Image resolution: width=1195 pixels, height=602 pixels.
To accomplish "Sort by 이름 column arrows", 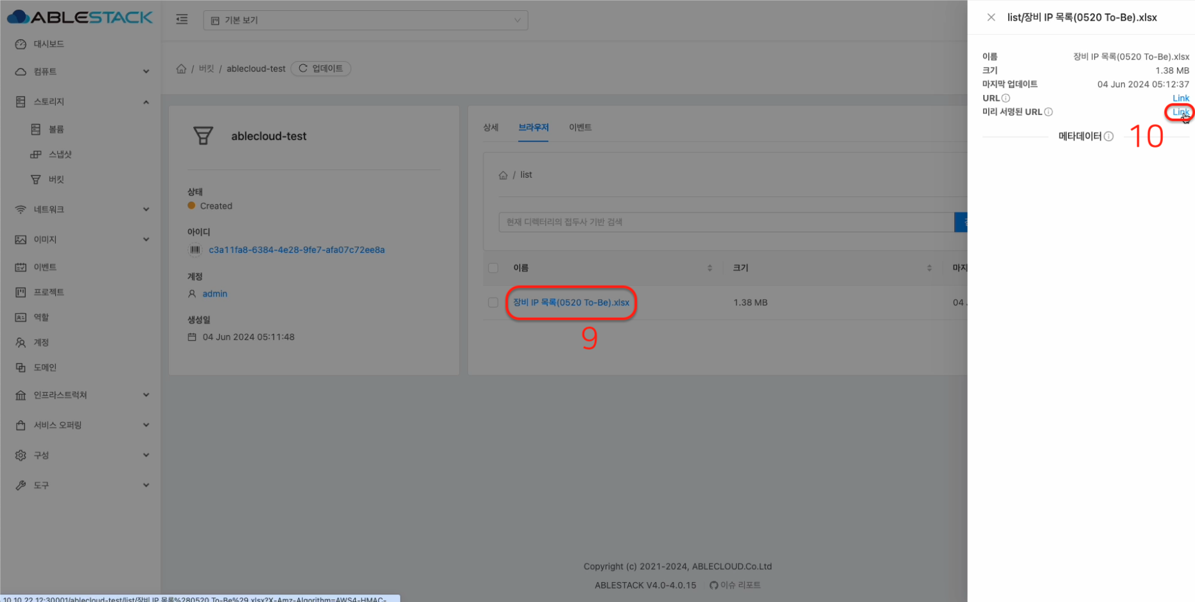I will click(x=710, y=268).
